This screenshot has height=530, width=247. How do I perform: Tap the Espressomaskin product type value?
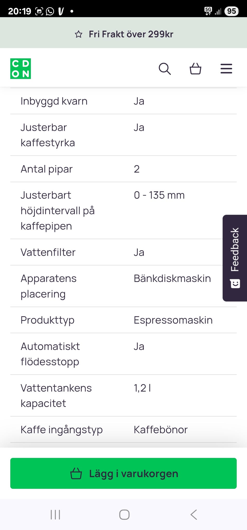click(173, 320)
